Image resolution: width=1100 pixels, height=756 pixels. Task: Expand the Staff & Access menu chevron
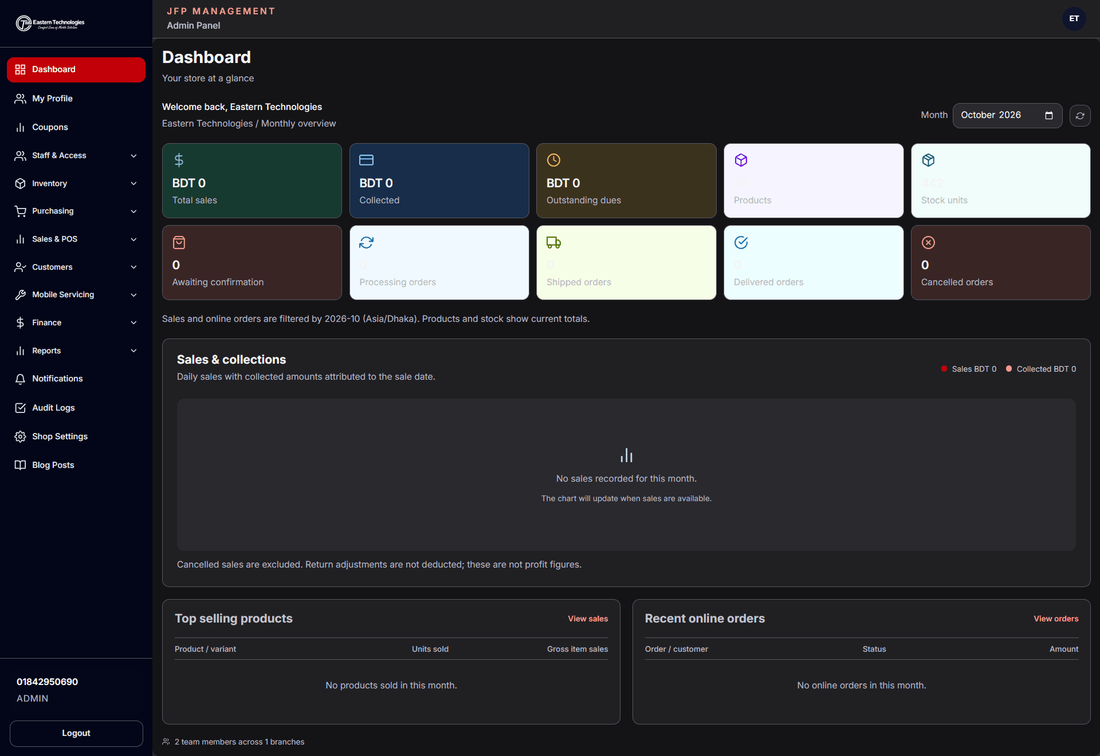tap(133, 156)
